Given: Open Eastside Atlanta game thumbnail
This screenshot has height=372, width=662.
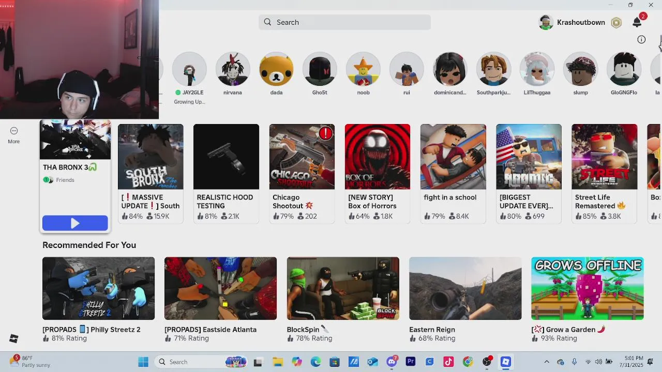Looking at the screenshot, I should (220, 288).
